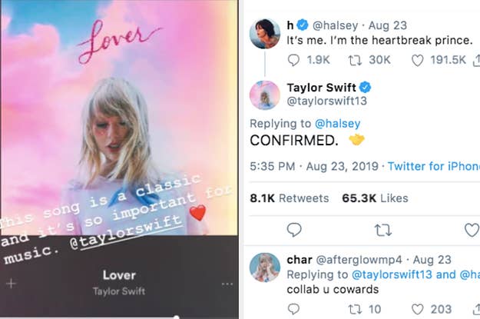Like Taylor Swift's CONFIRMED tweet

pos(472,229)
